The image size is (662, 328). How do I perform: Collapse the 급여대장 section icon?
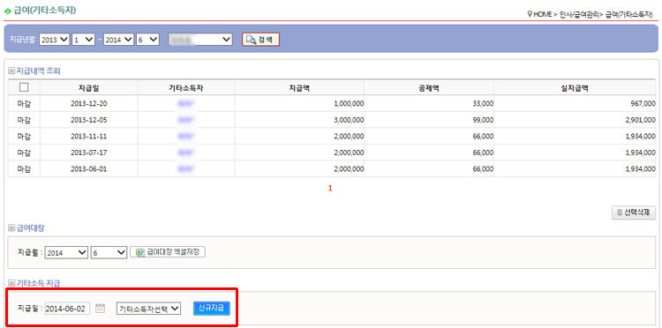point(11,228)
